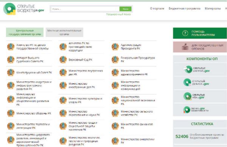Click the Статистика heading

coord(202,124)
